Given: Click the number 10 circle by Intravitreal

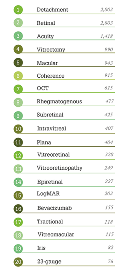Looking at the screenshot, I should pos(18,129).
